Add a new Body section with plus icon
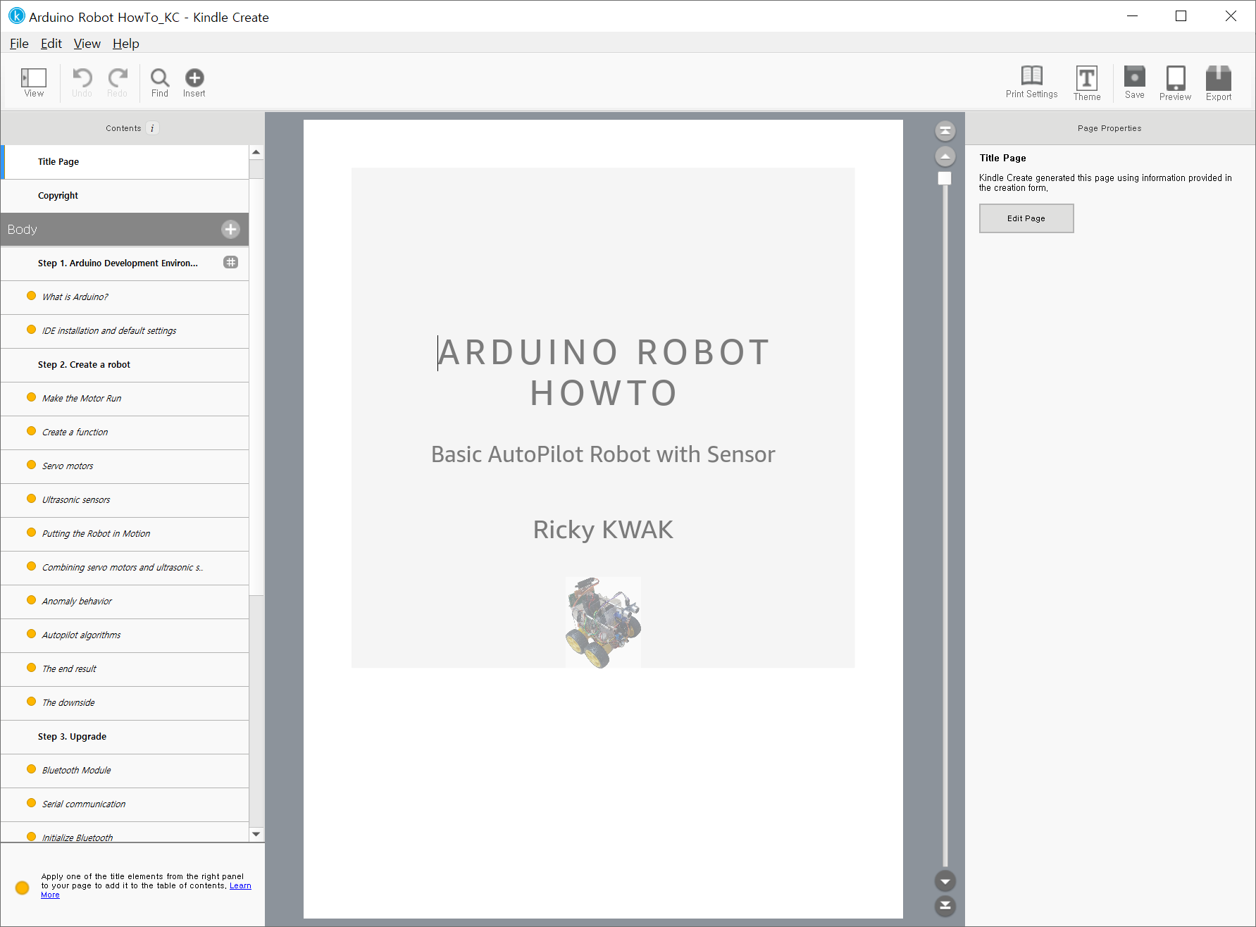Image resolution: width=1256 pixels, height=927 pixels. pyautogui.click(x=230, y=229)
